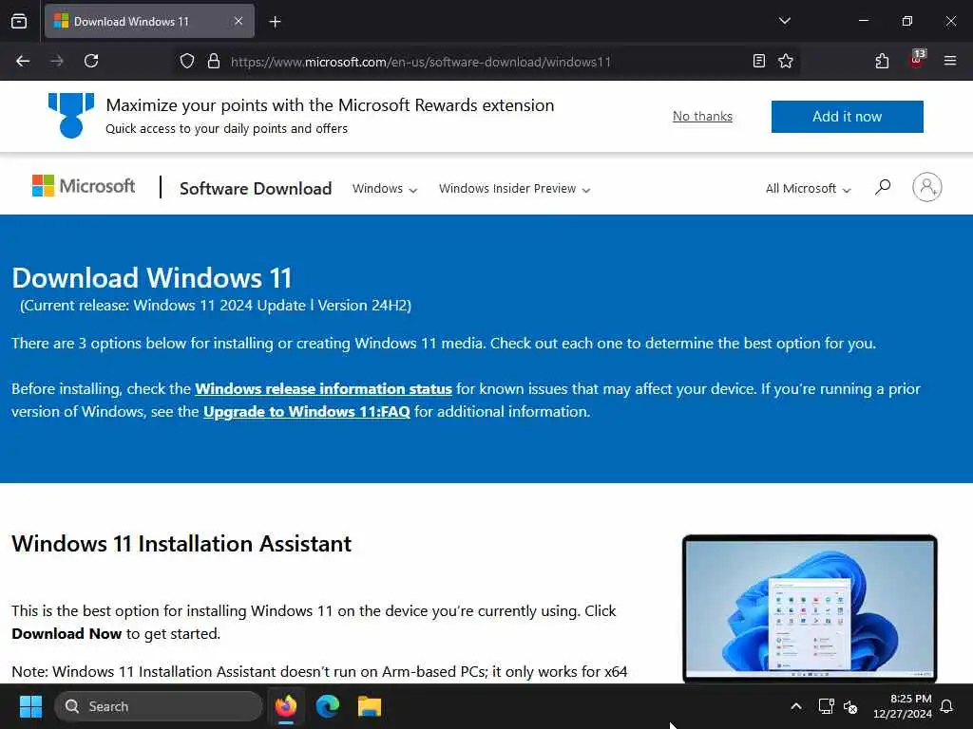Open Software Download heading link
973x729 pixels.
256,189
